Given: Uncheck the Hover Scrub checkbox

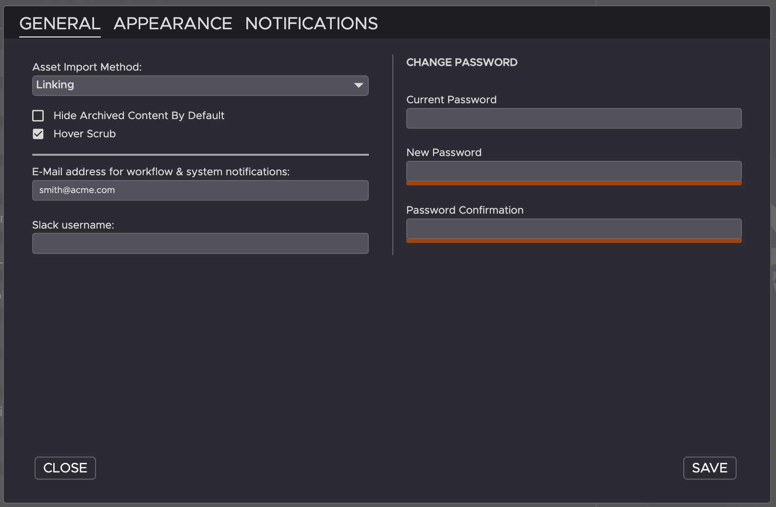Looking at the screenshot, I should point(38,134).
